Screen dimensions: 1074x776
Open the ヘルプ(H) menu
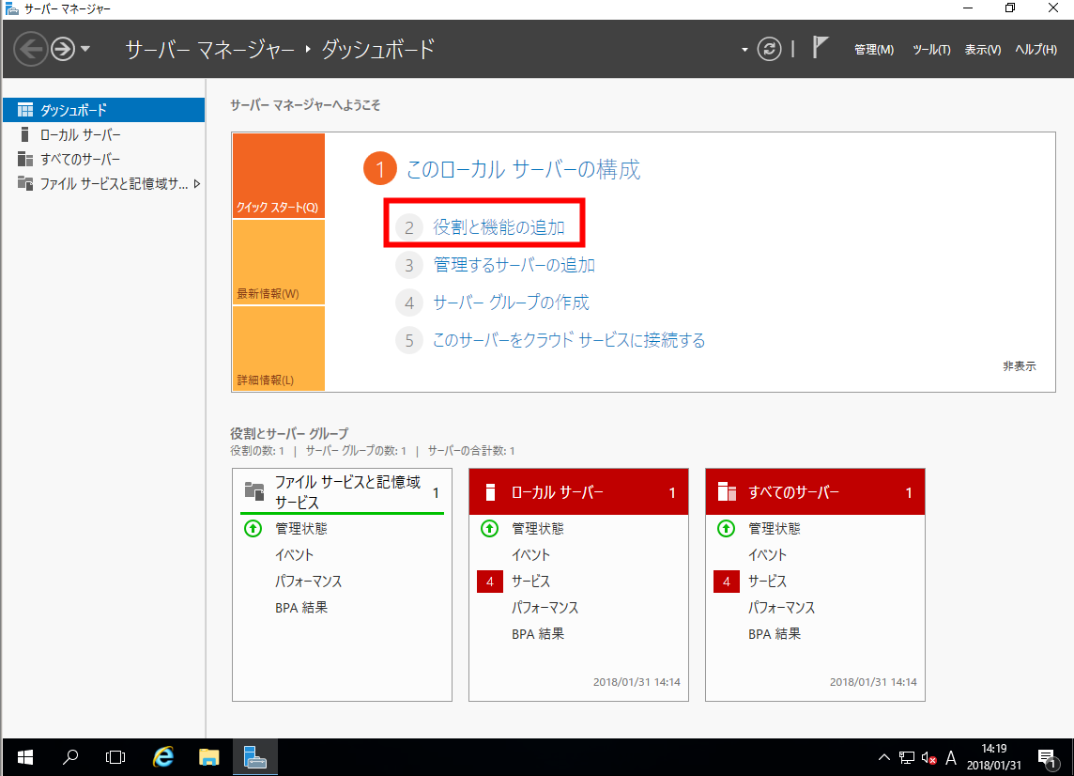click(x=1036, y=50)
